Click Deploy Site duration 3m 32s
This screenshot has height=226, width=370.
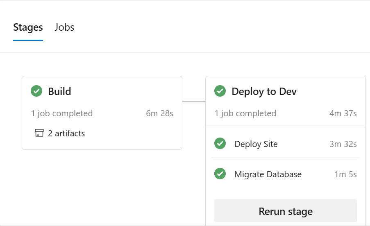click(x=343, y=144)
